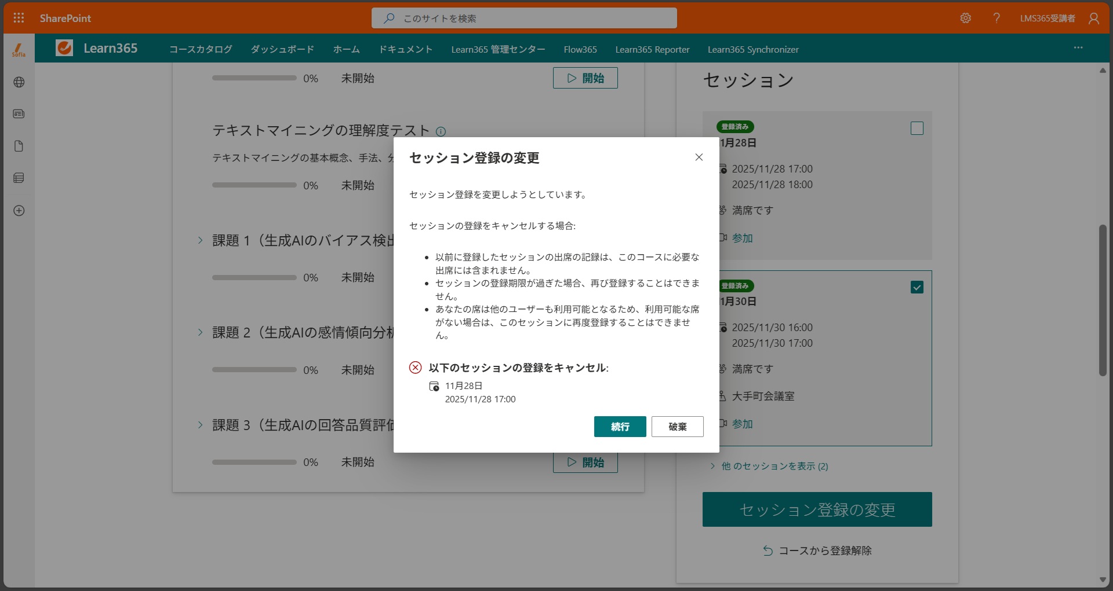Click the このサイトを検索 search field
The image size is (1113, 591).
coord(524,18)
